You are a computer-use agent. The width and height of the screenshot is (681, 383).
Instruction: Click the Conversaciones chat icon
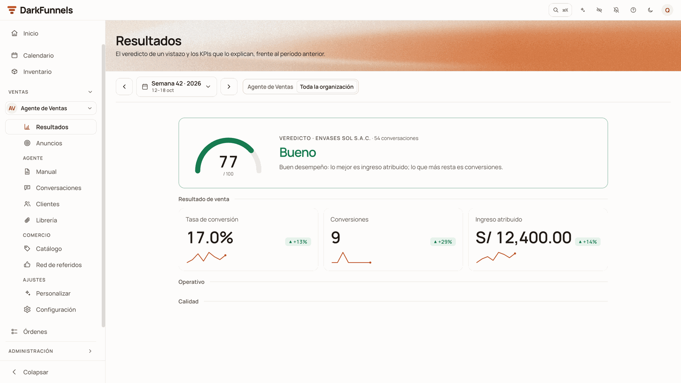pyautogui.click(x=27, y=188)
